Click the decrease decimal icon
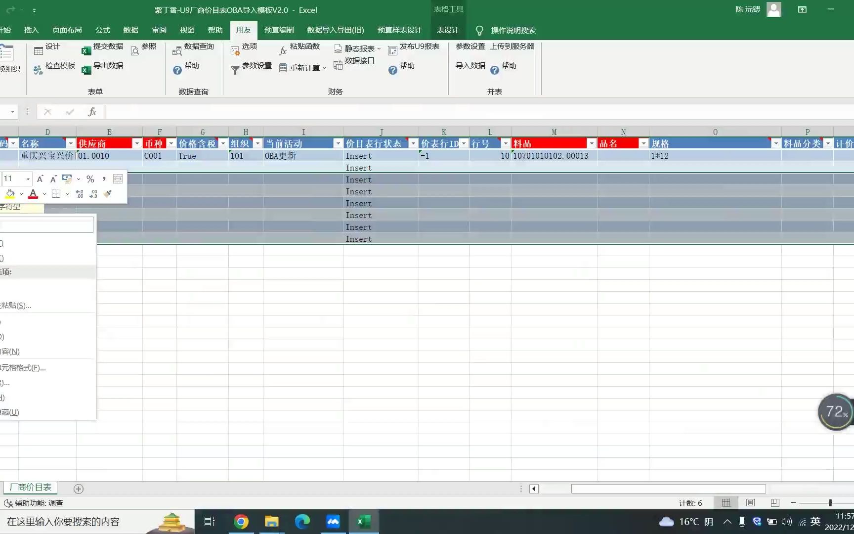 tap(93, 194)
